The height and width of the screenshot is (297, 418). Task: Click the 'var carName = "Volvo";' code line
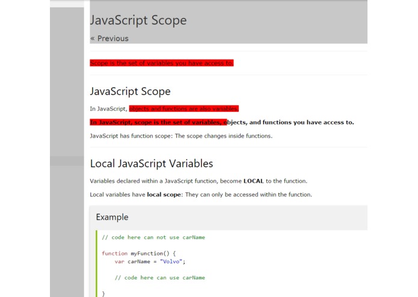pyautogui.click(x=150, y=262)
